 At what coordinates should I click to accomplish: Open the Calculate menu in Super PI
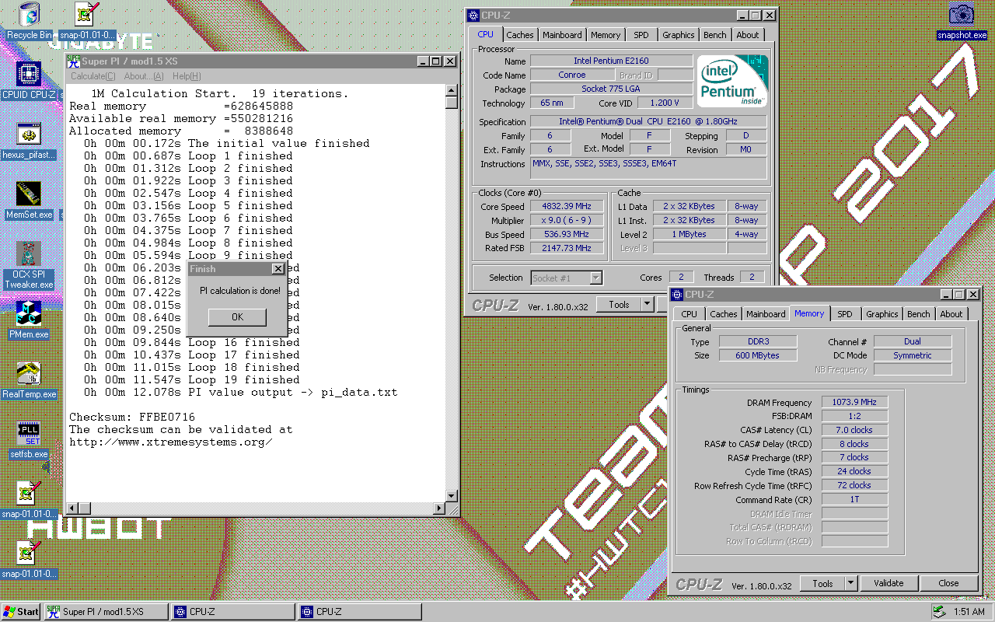(x=93, y=76)
